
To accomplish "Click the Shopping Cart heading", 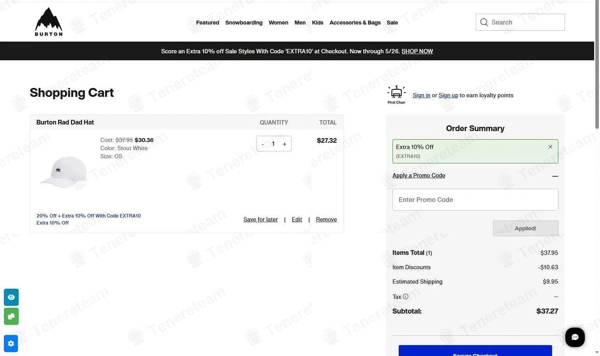I will pyautogui.click(x=72, y=93).
